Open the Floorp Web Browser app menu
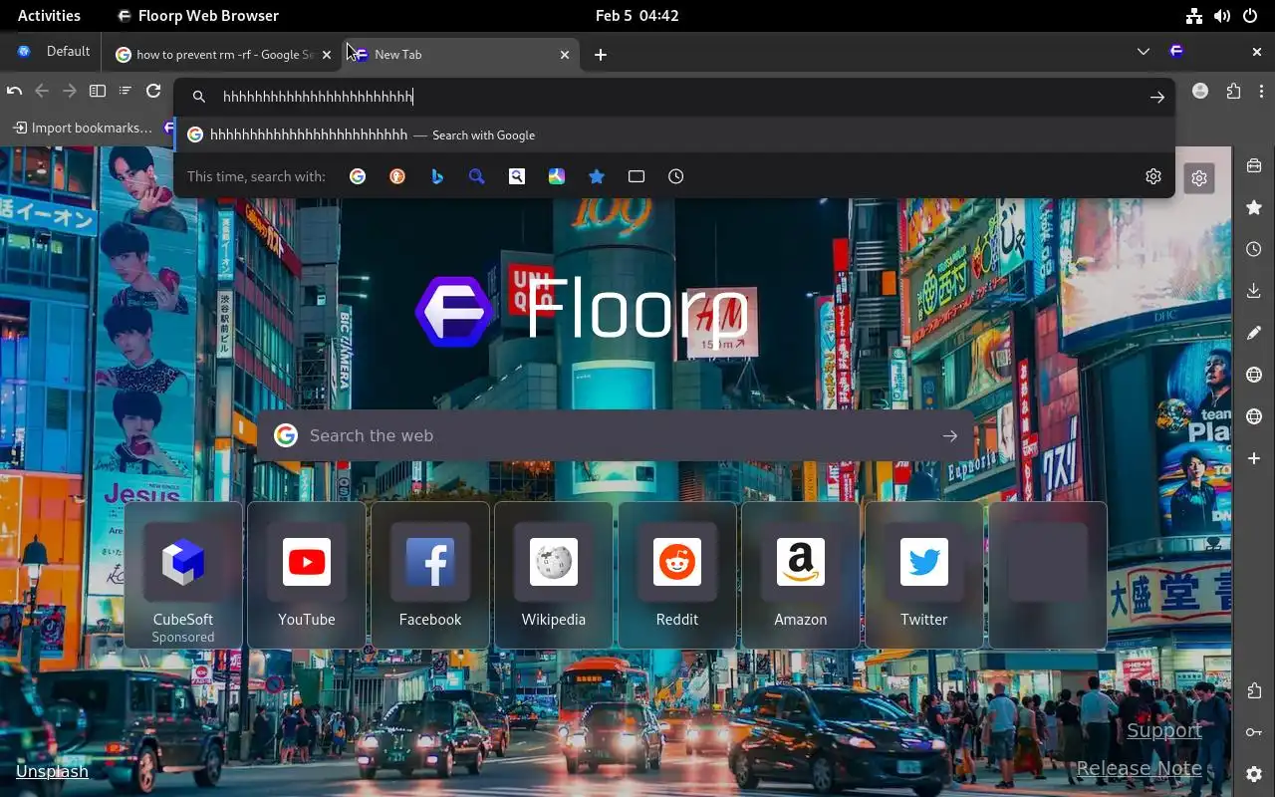Viewport: 1275px width, 797px height. coord(198,15)
